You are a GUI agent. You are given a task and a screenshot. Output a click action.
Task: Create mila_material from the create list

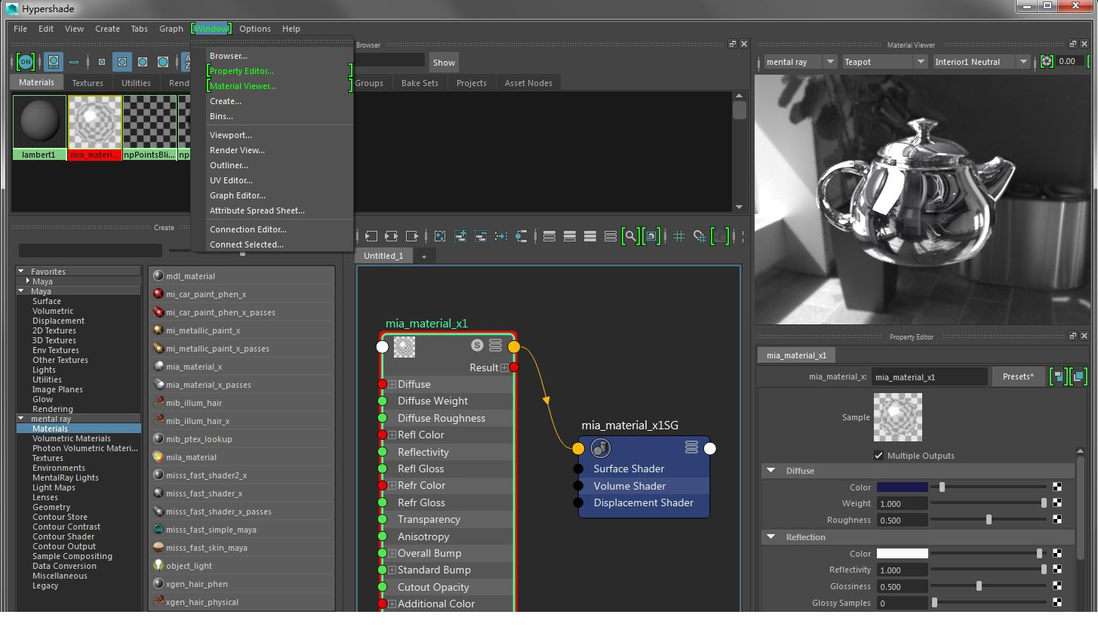pos(241,457)
